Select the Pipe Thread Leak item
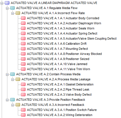 click(x=58, y=89)
